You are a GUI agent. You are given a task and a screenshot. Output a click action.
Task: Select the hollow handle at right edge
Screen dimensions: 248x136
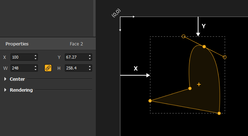225,57
